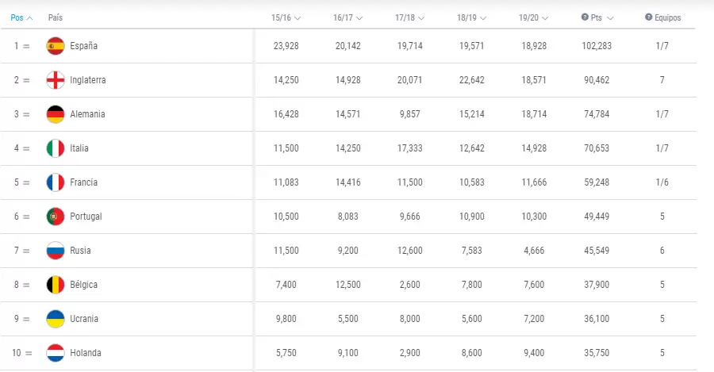Click the Inglaterra flag icon
Image resolution: width=714 pixels, height=372 pixels.
[x=56, y=80]
